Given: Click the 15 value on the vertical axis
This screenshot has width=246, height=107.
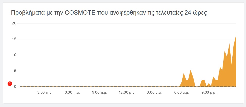Looking at the screenshot, I should [14, 39].
